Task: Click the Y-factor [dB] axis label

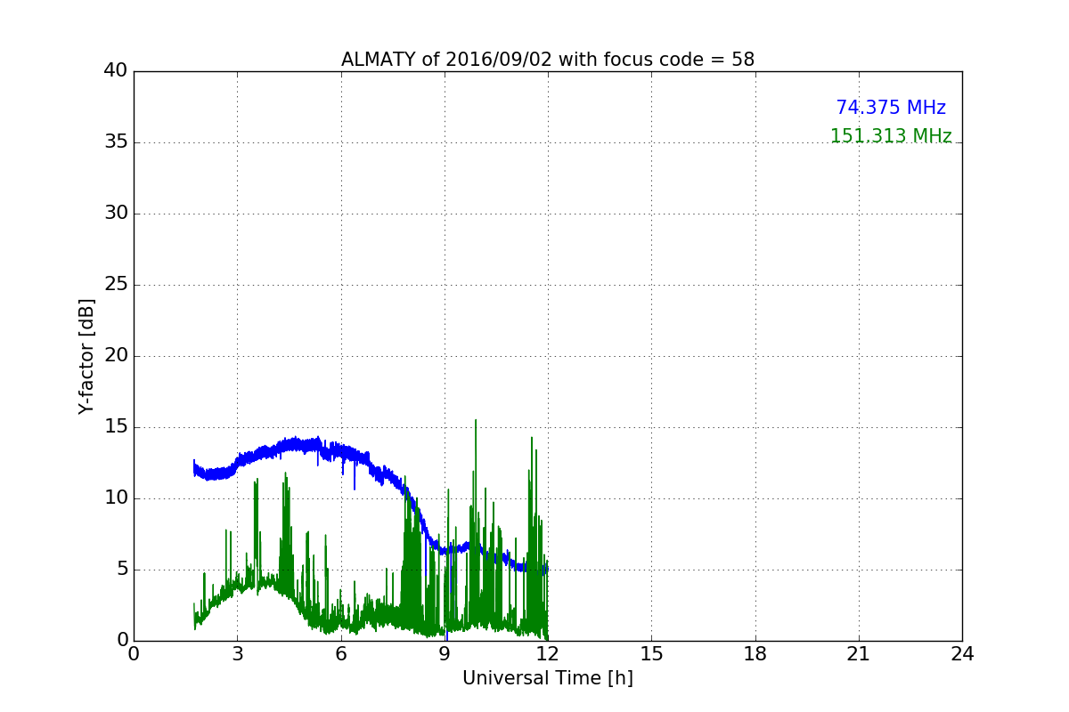Action: pos(86,356)
